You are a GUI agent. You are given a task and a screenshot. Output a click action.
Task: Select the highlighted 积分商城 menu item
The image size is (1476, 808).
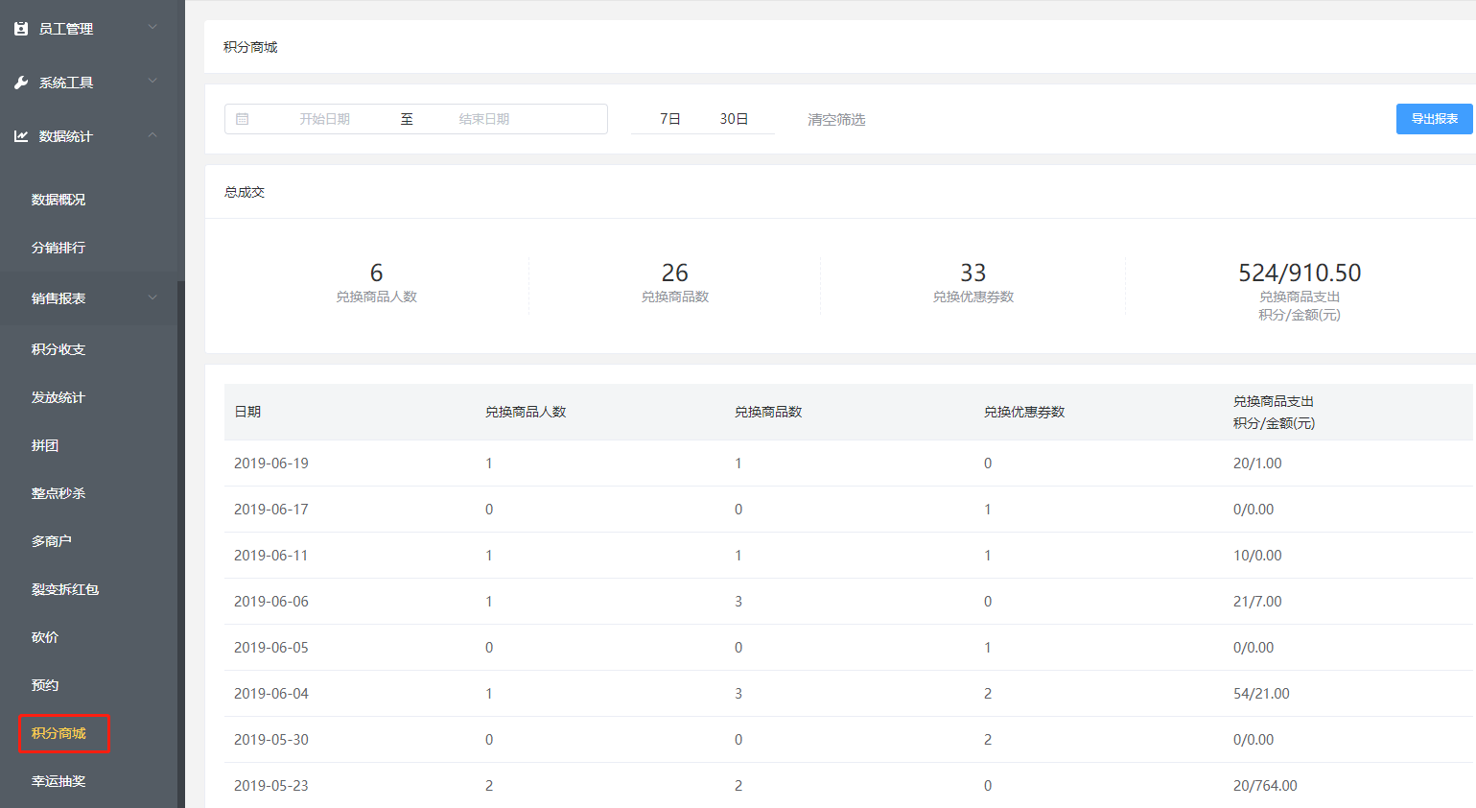pos(59,733)
